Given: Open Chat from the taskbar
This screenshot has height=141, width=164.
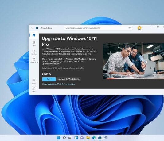Looking at the screenshot, I should click(x=82, y=138).
